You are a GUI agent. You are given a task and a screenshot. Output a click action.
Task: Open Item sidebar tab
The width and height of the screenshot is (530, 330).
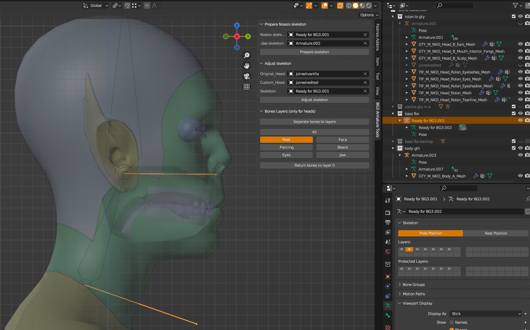(x=377, y=62)
